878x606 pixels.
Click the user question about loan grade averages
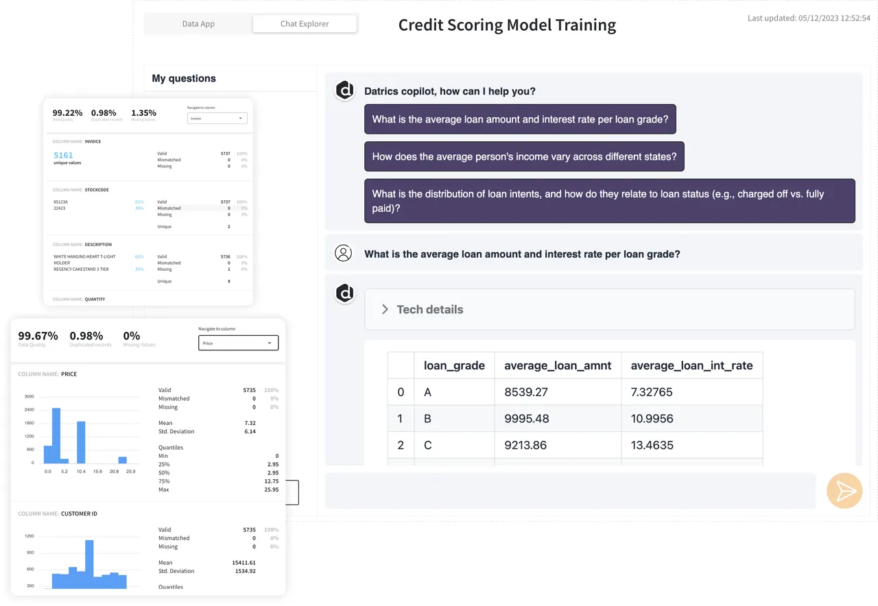click(522, 254)
